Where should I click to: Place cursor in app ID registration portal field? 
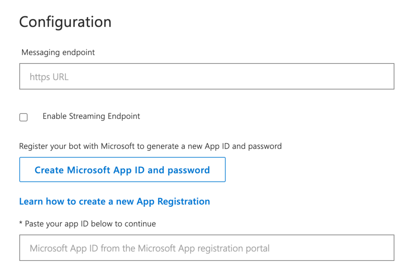point(207,248)
